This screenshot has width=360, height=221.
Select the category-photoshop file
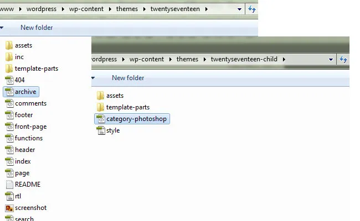(x=136, y=119)
